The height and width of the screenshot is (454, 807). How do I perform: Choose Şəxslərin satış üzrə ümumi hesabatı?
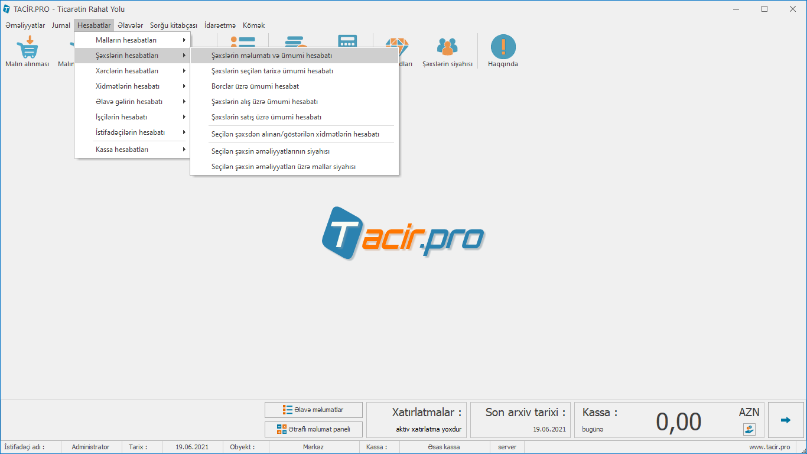click(266, 117)
